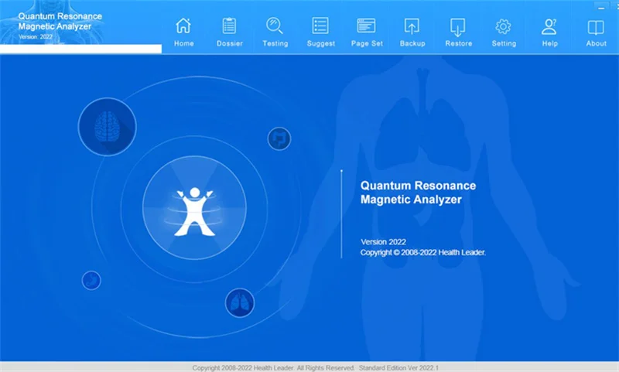Click the 'Standard Edition Ver 2022.1' status text

pos(398,367)
